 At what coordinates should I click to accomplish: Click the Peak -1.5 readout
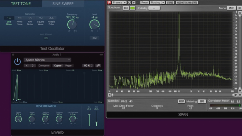(190, 107)
